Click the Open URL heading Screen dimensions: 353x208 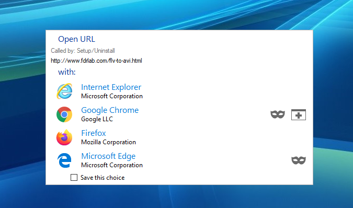tap(76, 39)
